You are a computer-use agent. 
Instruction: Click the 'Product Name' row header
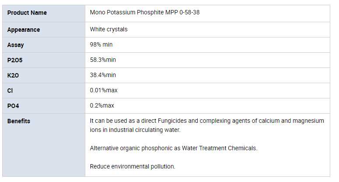click(x=27, y=13)
